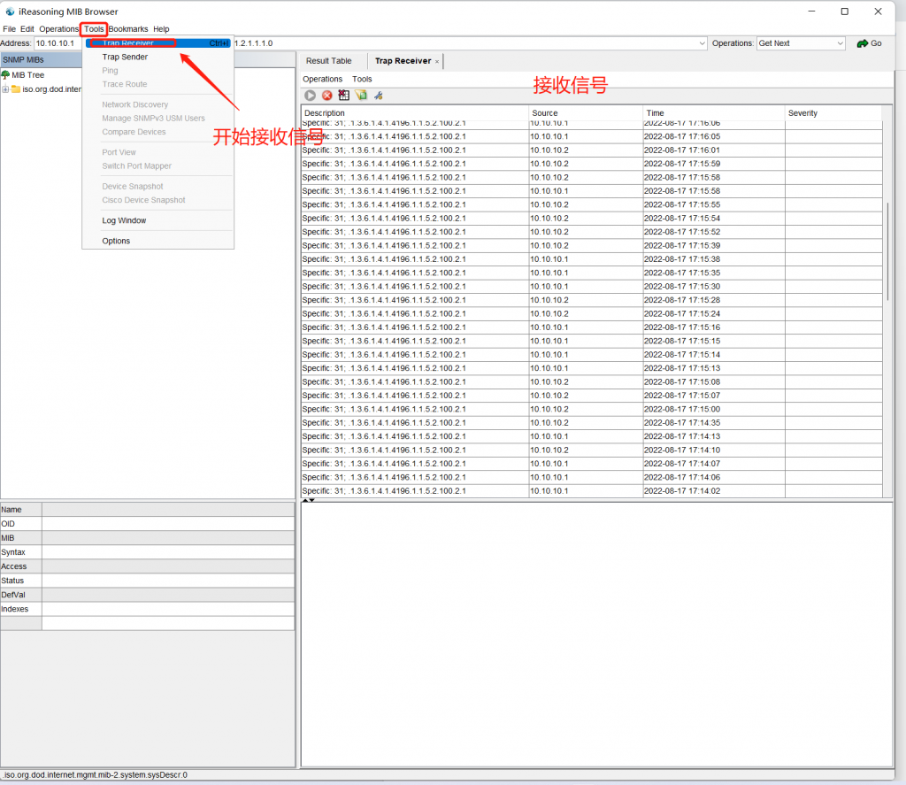Click the Syntax row in the properties table
This screenshot has width=906, height=785.
pyautogui.click(x=148, y=552)
